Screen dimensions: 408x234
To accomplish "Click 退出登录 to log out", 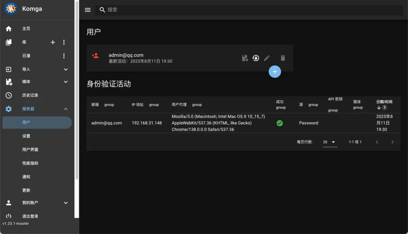I will click(x=30, y=216).
